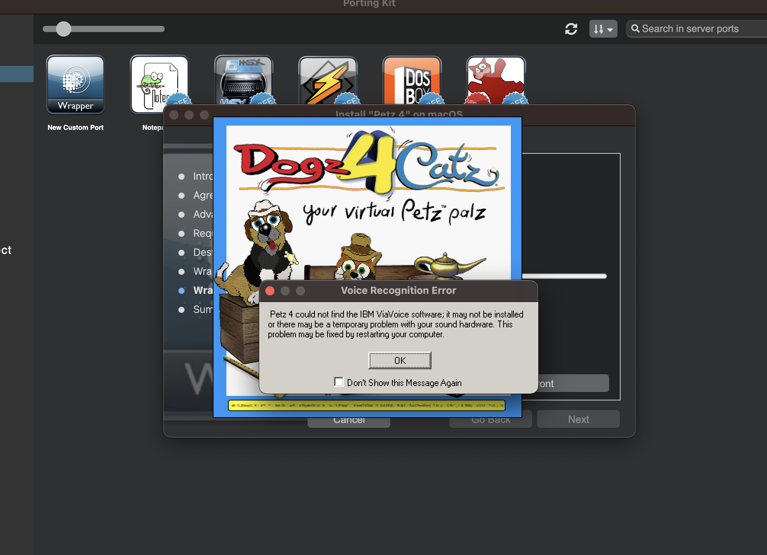Click the Wrapper New Custom Port icon
Screen dimensions: 767x555
click(x=75, y=85)
